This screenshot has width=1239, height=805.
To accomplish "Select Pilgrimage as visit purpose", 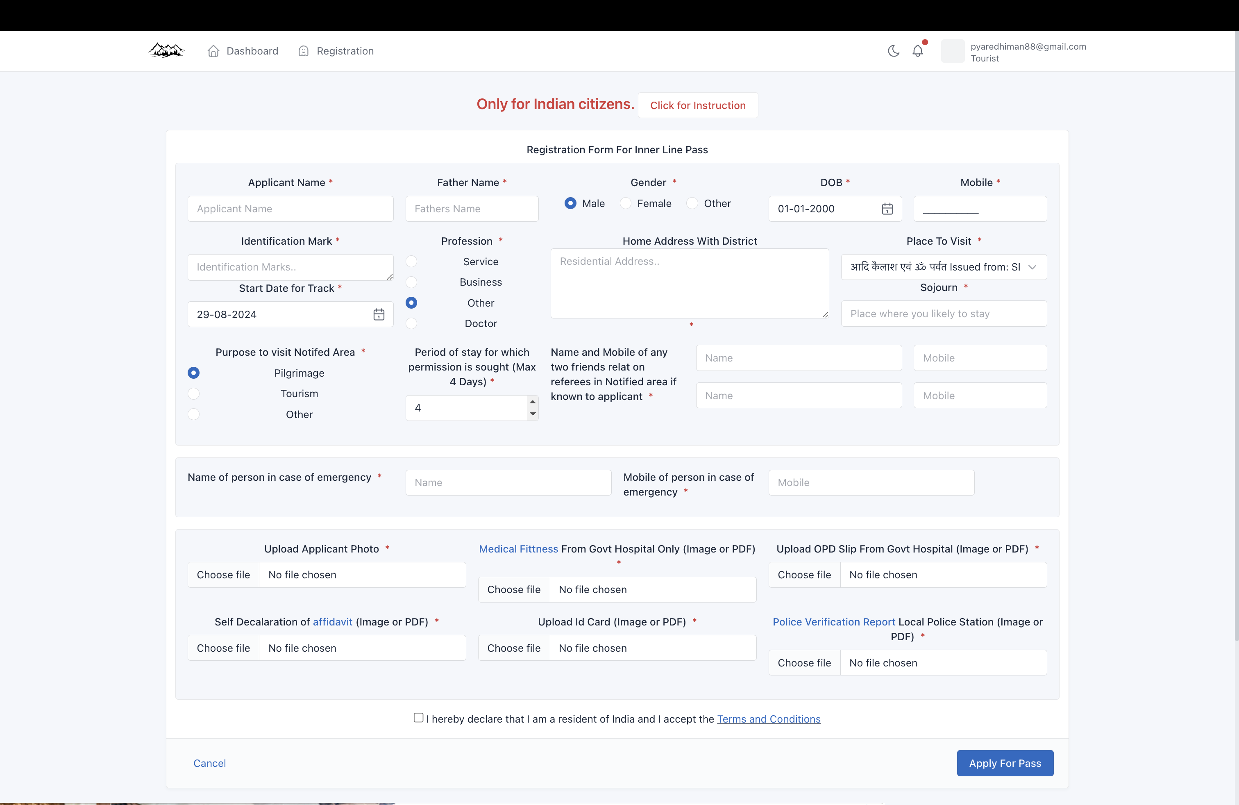I will point(194,373).
